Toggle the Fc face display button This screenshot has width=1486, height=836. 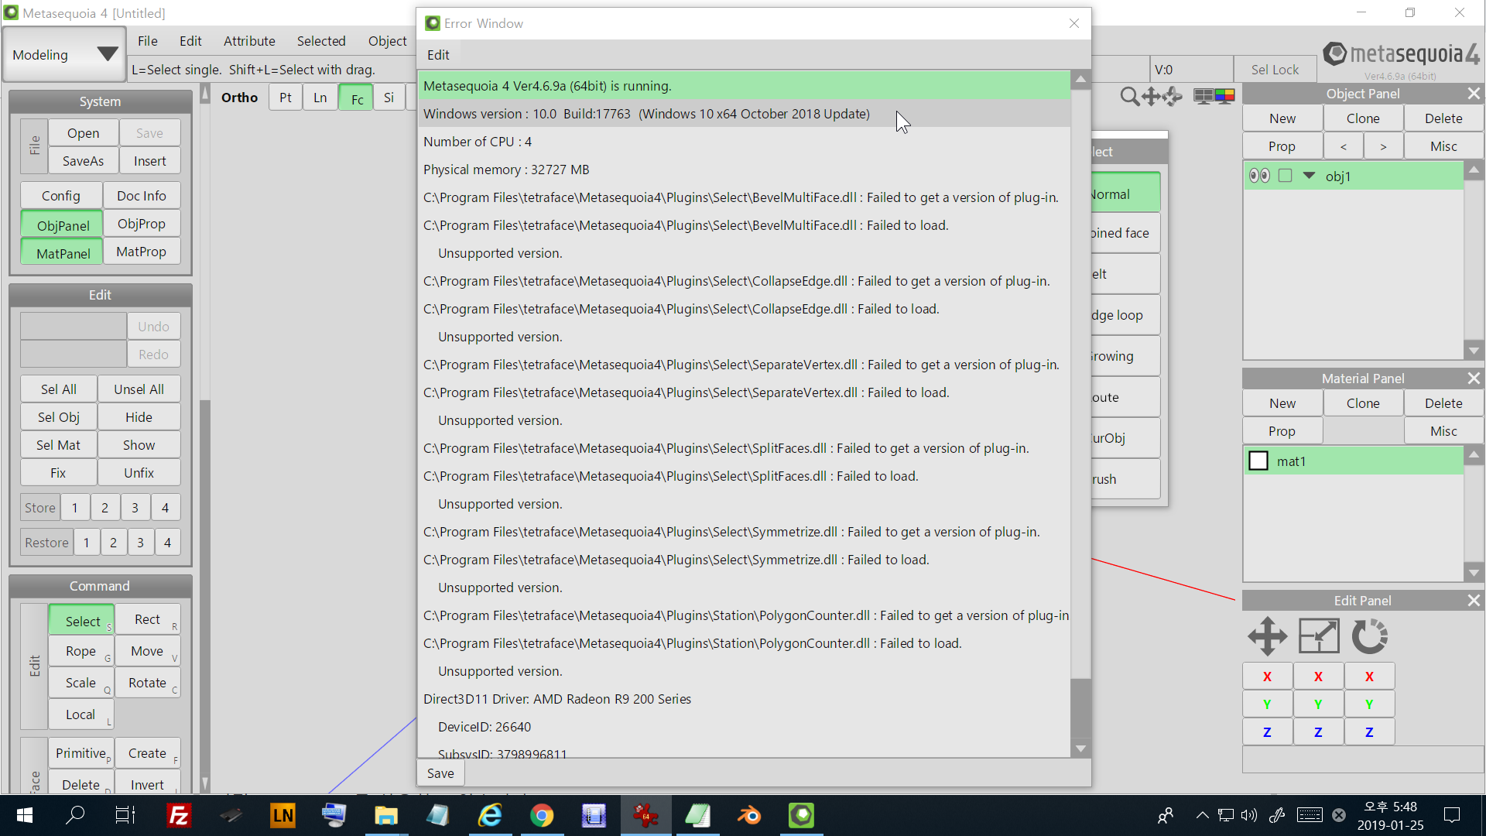pyautogui.click(x=357, y=98)
